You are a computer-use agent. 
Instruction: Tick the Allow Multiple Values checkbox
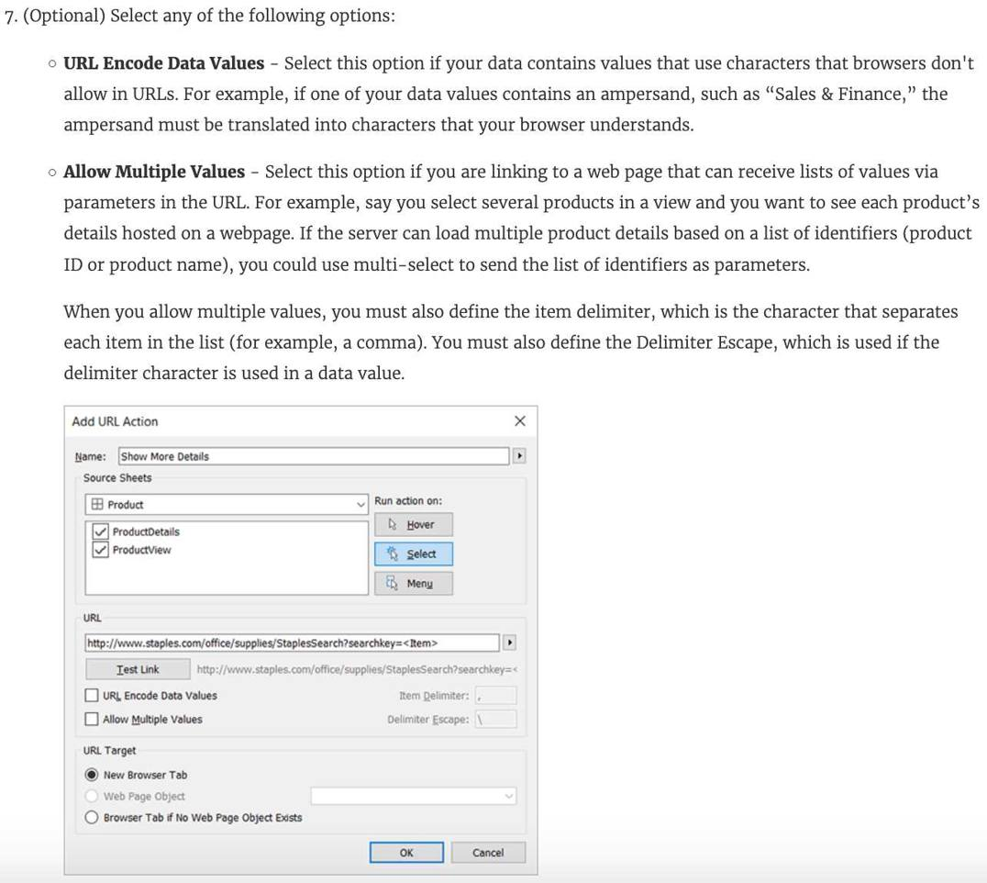[93, 720]
